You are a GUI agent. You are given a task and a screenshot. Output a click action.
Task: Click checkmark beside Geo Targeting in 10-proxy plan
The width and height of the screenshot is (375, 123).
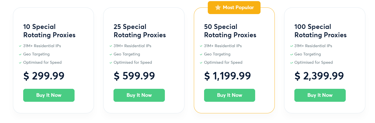click(x=20, y=54)
